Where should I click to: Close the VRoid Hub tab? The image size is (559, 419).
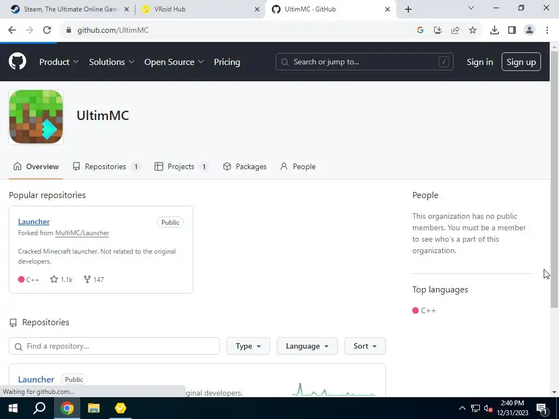click(257, 9)
